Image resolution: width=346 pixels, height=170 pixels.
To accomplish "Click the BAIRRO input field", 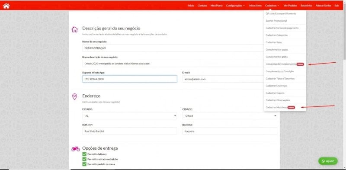I will pyautogui.click(x=230, y=131).
